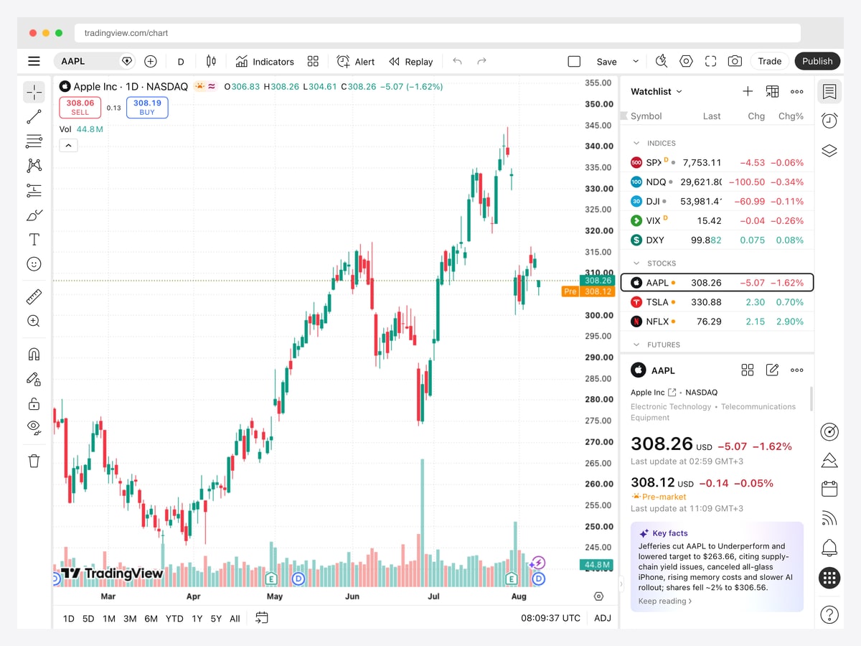The image size is (861, 646).
Task: Select the 1M time range
Action: tap(109, 618)
